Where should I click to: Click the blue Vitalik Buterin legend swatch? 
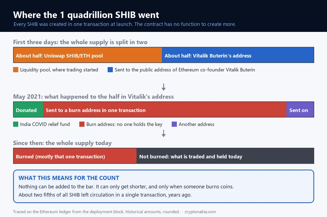[x=110, y=70]
